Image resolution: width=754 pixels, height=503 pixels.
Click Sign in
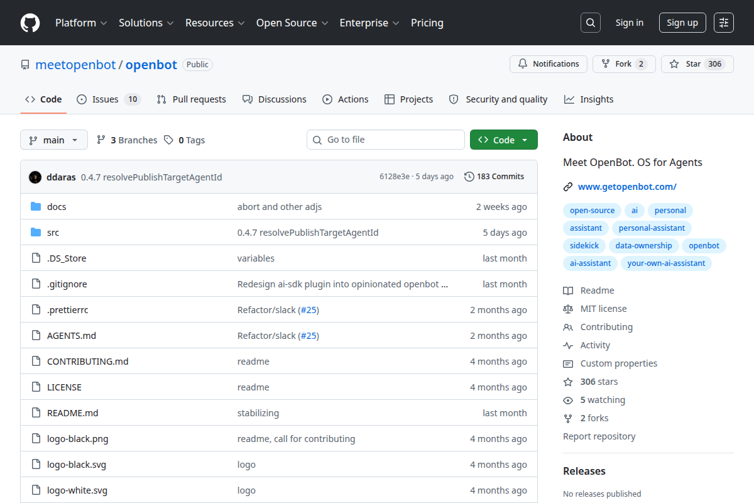point(630,23)
